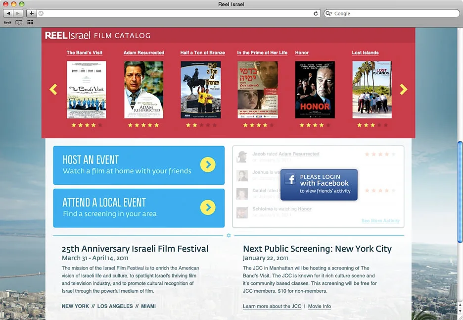Select In the Prime of Her Life poster
The height and width of the screenshot is (320, 463).
[x=258, y=90]
